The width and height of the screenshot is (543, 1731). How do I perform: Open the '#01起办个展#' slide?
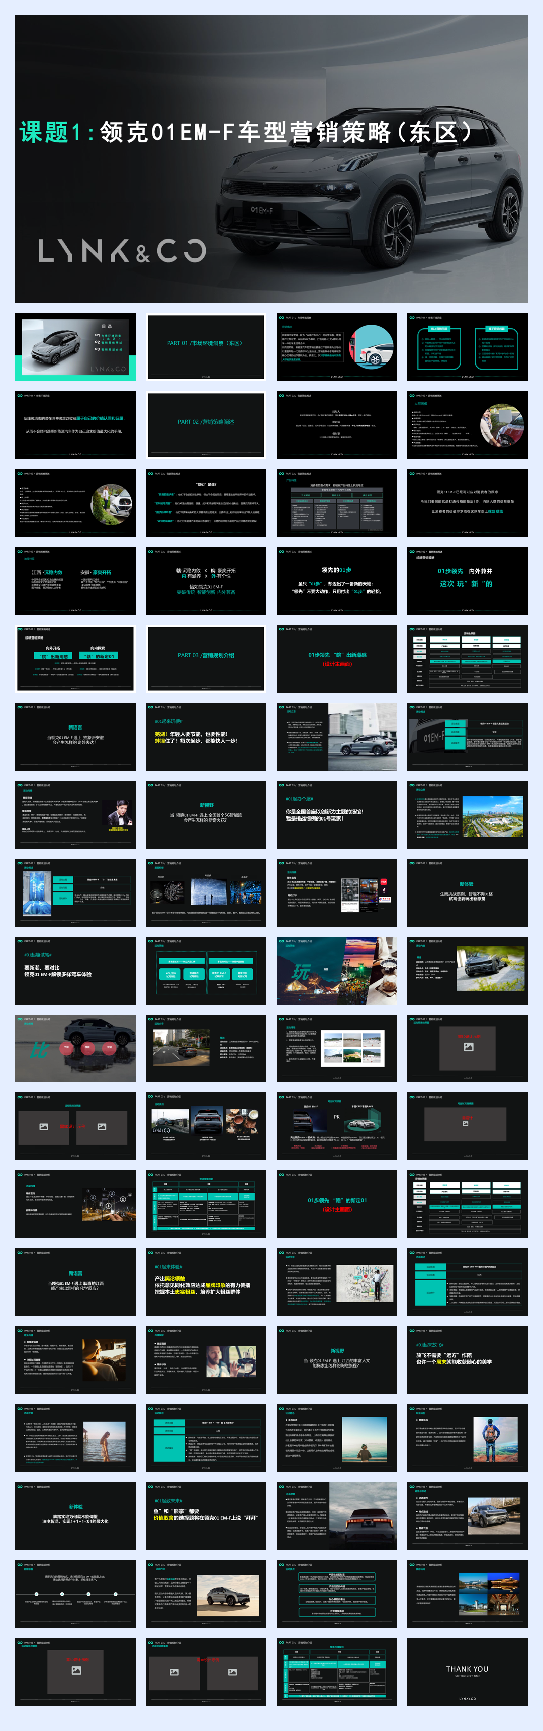[x=336, y=814]
